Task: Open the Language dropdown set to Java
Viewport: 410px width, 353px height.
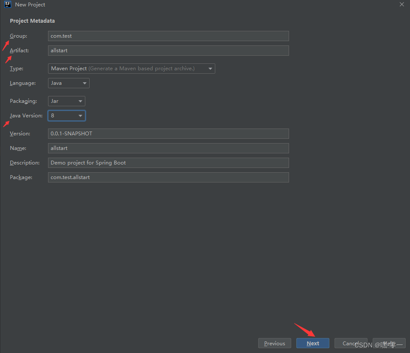Action: pos(69,83)
